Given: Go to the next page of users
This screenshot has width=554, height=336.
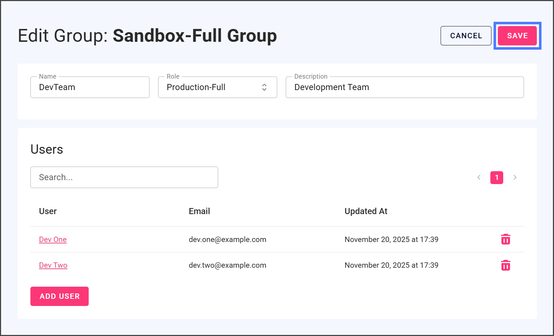Looking at the screenshot, I should [515, 177].
